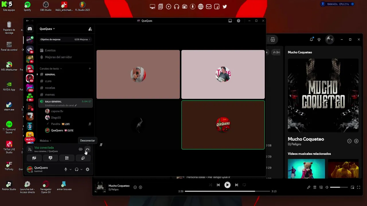Open Discord user settings gear
Screen dimensions: 367x206
pos(87,169)
